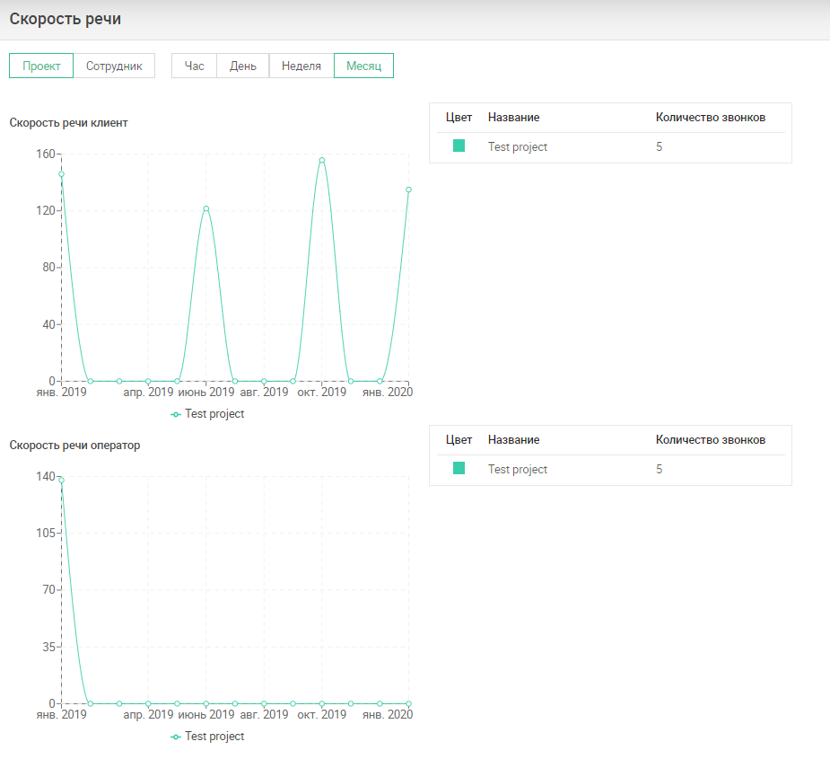The height and width of the screenshot is (768, 830).
Task: Choose the Месяц time interval
Action: (363, 66)
